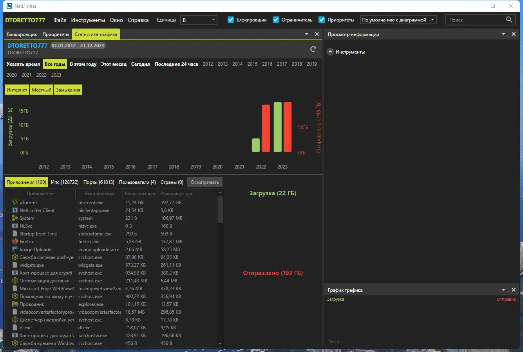The image size is (523, 352).
Task: Open the Справка menu
Action: (x=138, y=20)
